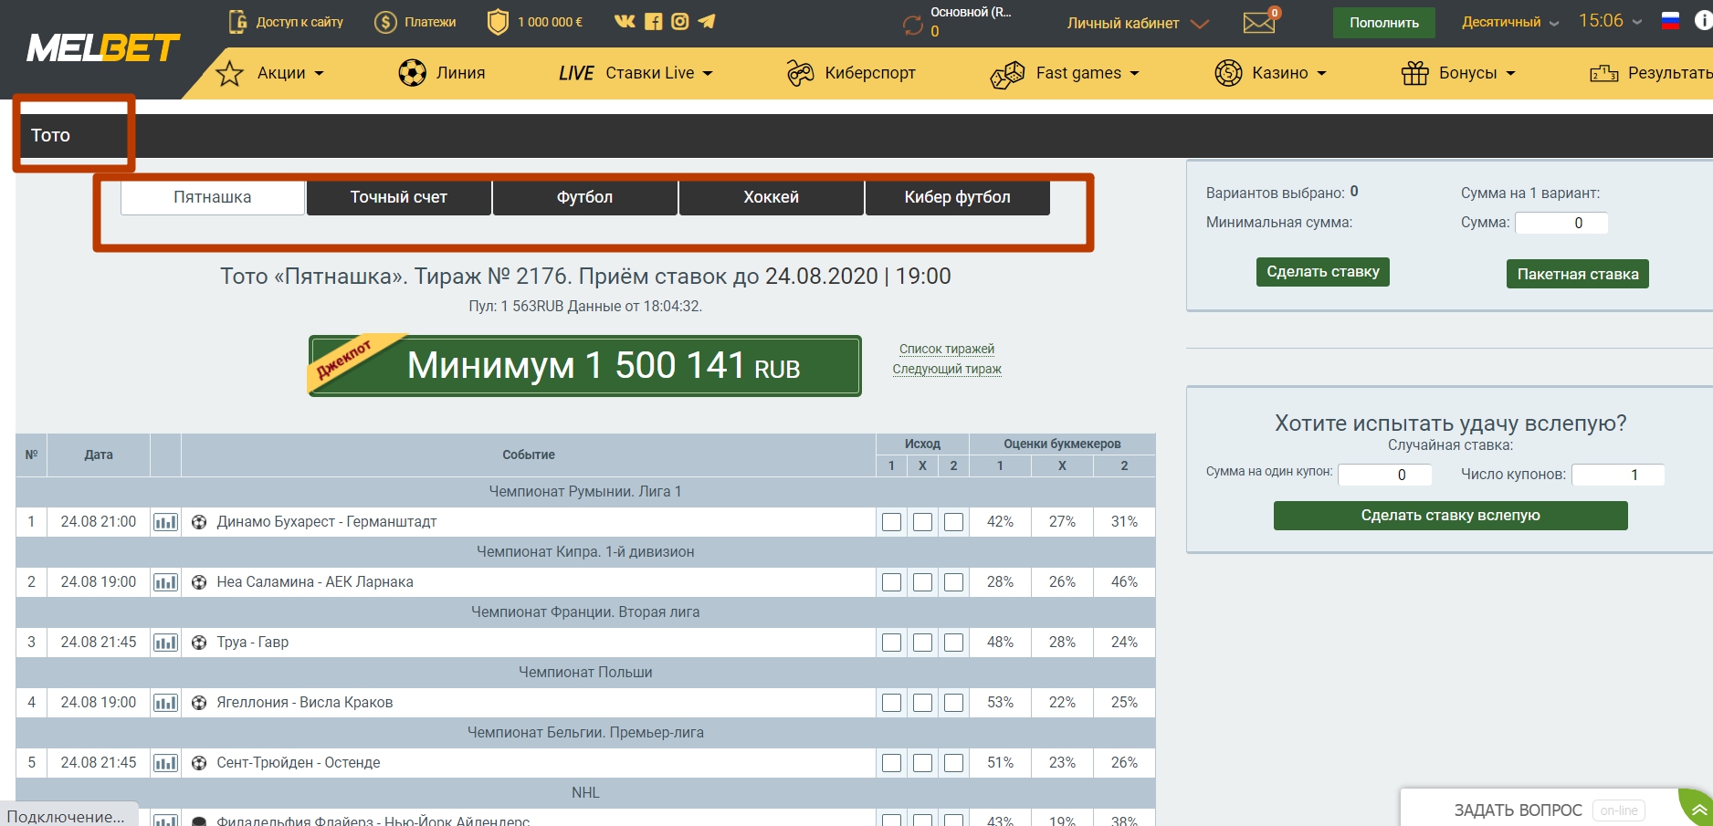Click the Пополнить button
This screenshot has height=826, width=1713.
(x=1384, y=23)
